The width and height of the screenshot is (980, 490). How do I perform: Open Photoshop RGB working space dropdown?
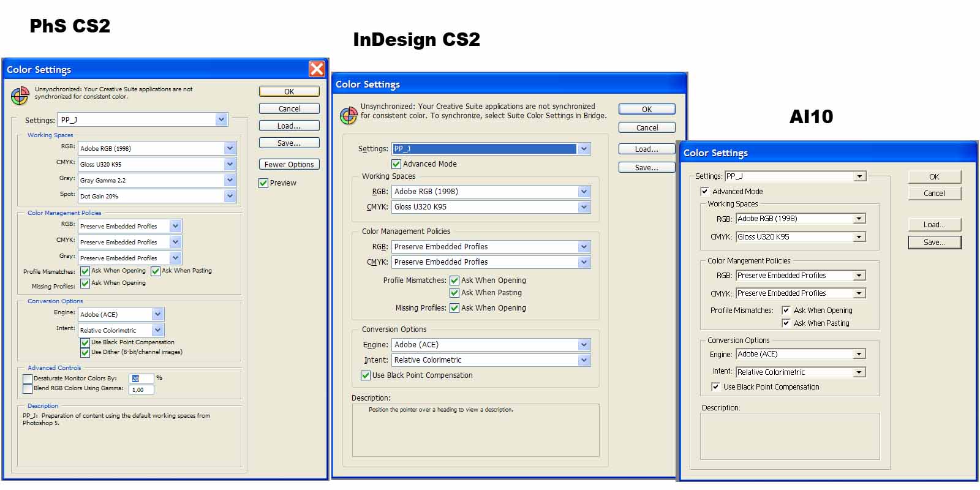[x=157, y=148]
